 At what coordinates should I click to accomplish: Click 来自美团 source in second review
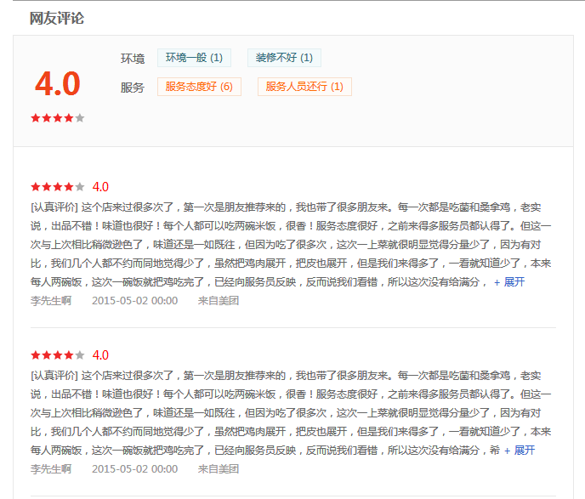tap(219, 468)
